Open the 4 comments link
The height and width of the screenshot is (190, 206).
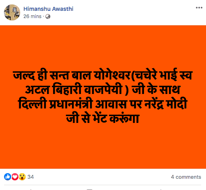point(186,177)
